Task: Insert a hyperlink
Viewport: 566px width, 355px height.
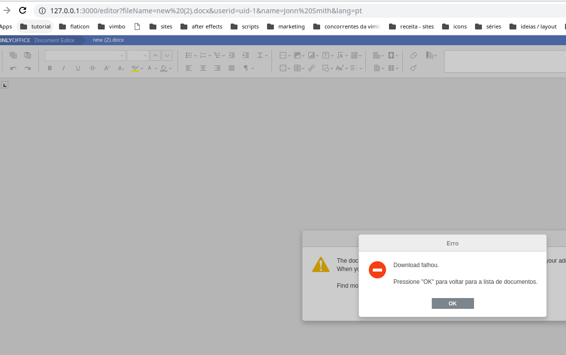Action: click(x=311, y=68)
